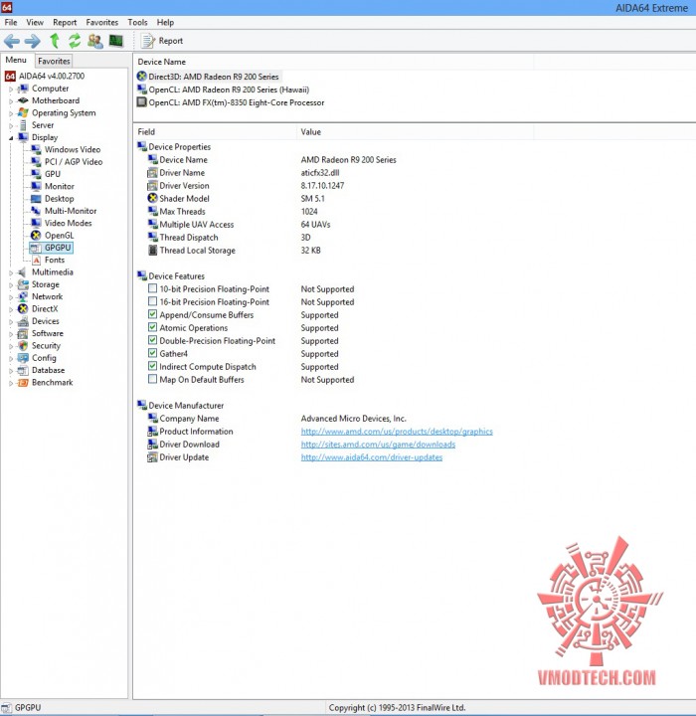The width and height of the screenshot is (696, 716).
Task: Select the GPU item icon
Action: (36, 174)
